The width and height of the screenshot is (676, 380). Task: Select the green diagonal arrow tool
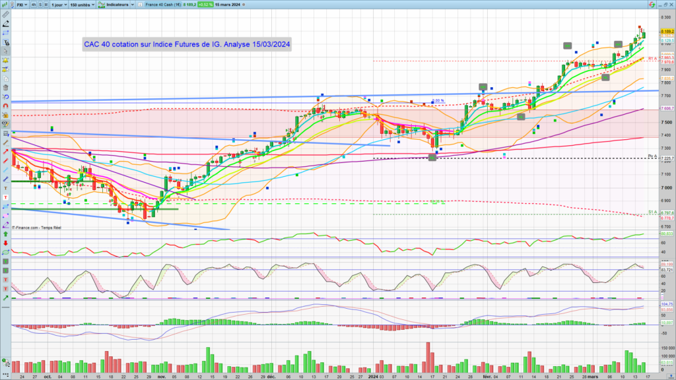pos(5,298)
